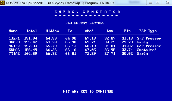Viewport: 172px width, 101px height.
Task: Click the Total column header
Action: [x=32, y=31]
